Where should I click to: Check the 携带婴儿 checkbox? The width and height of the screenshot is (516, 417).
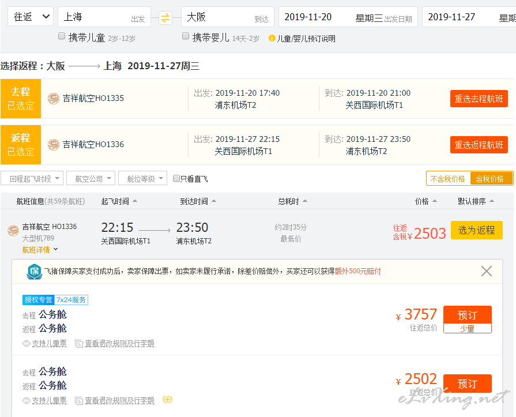[x=186, y=36]
